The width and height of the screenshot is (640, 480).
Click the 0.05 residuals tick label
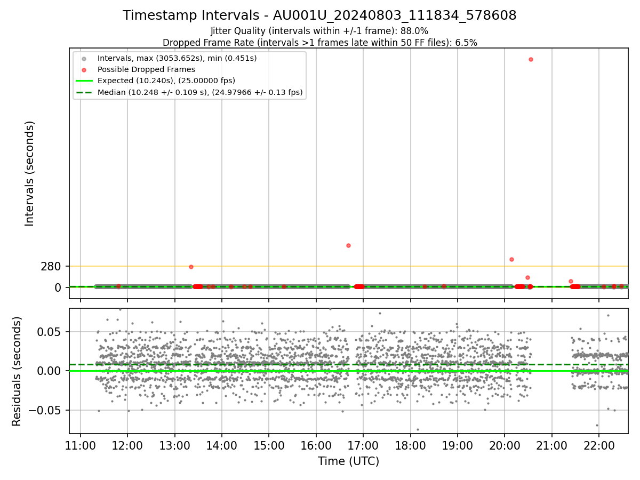[x=50, y=332]
